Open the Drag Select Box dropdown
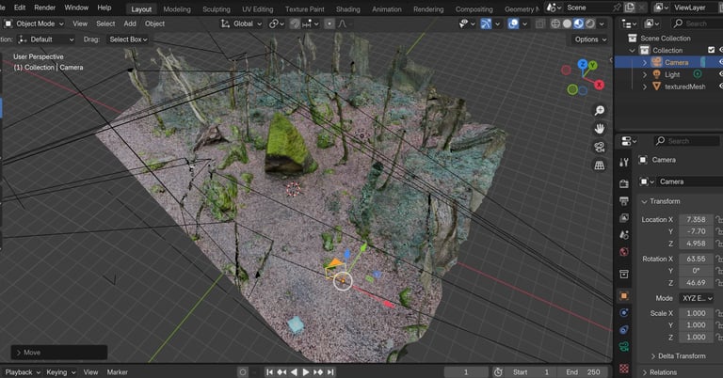 click(x=128, y=39)
